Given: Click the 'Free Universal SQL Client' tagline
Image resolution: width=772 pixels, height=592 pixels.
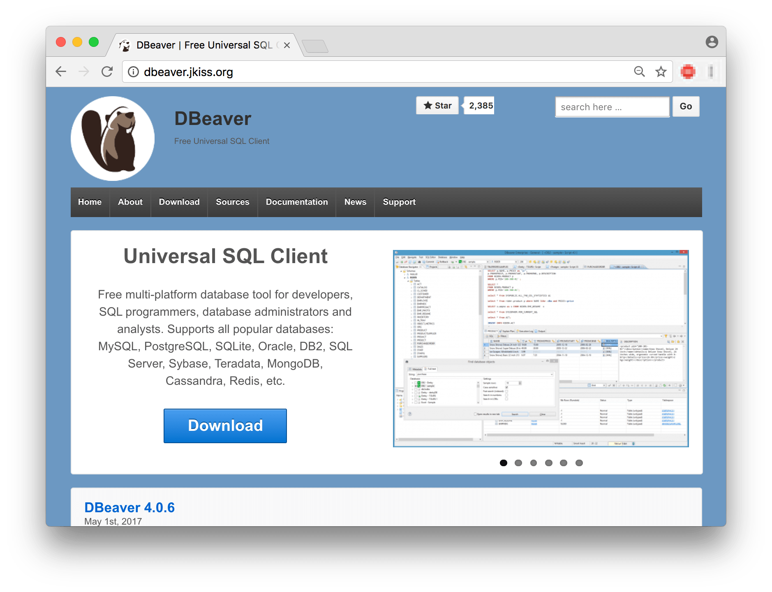Looking at the screenshot, I should click(x=222, y=141).
